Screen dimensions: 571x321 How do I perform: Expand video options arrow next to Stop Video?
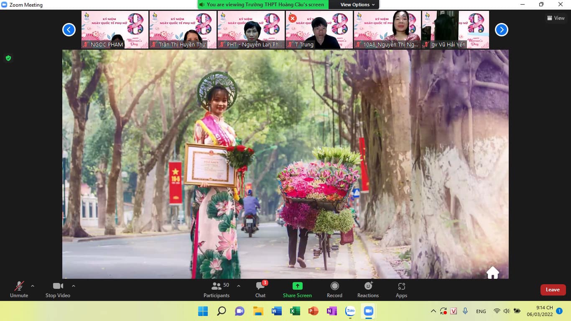point(74,286)
